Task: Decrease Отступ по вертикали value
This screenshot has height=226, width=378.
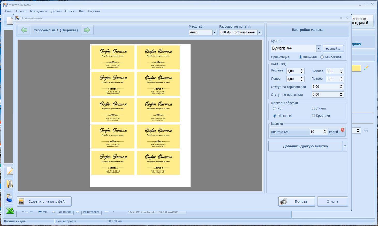Action: [x=341, y=96]
